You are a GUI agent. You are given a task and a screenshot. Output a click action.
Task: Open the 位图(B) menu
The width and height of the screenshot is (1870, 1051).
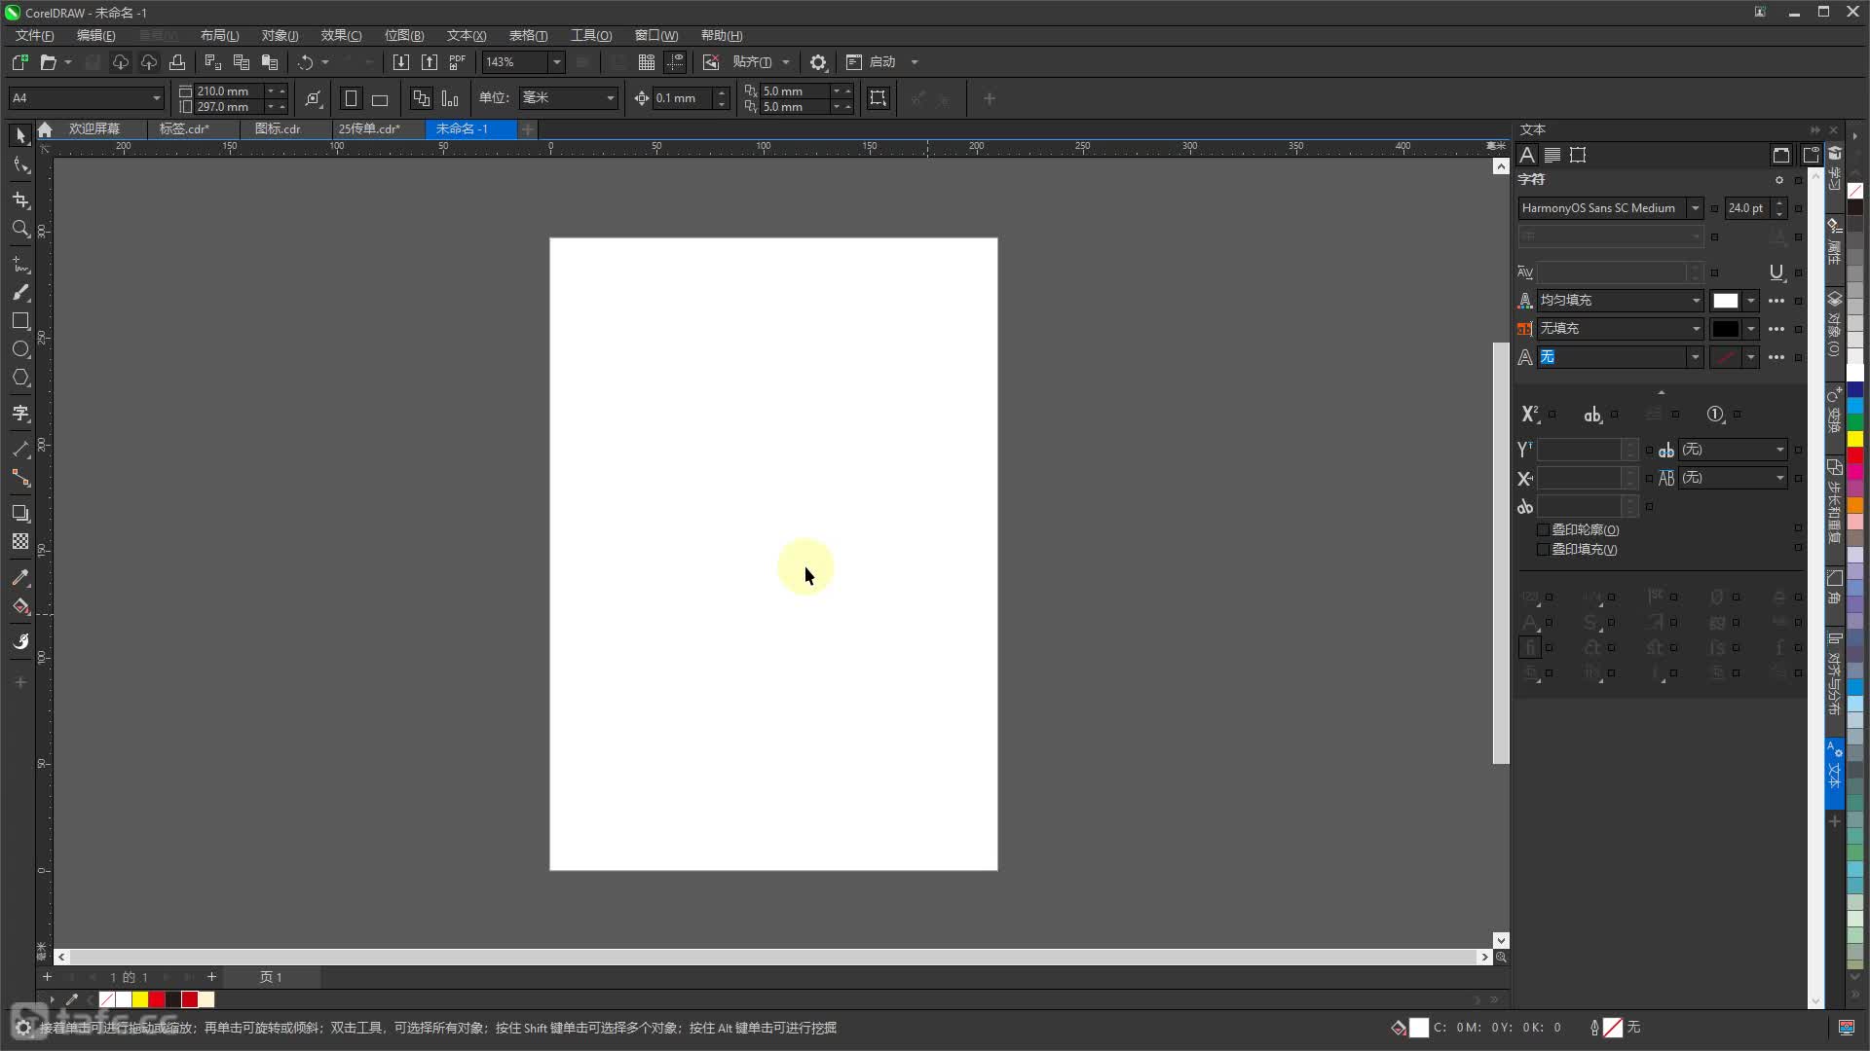point(404,36)
